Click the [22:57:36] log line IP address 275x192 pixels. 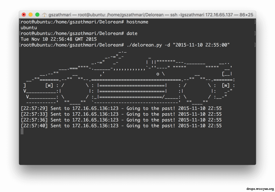point(95,120)
